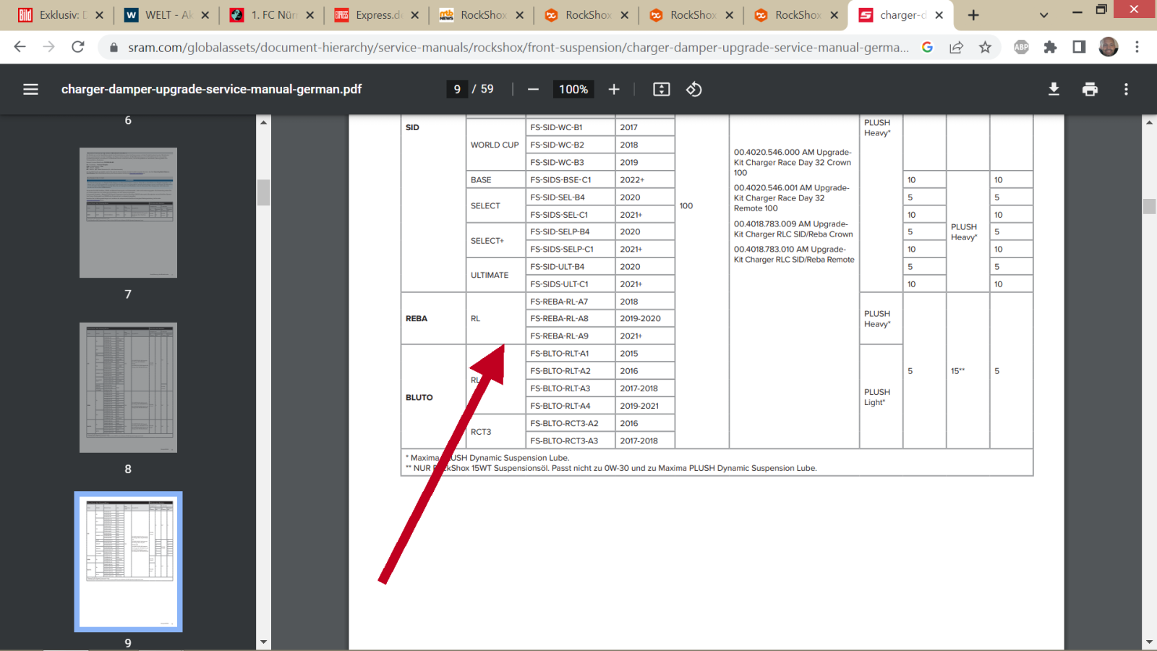Click the FS-REBA-RL-A9 table cell
This screenshot has height=651, width=1157.
[570, 336]
